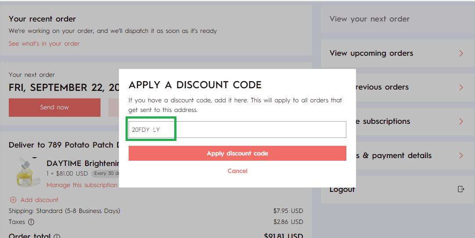Click the Add discount link text

coord(40,200)
